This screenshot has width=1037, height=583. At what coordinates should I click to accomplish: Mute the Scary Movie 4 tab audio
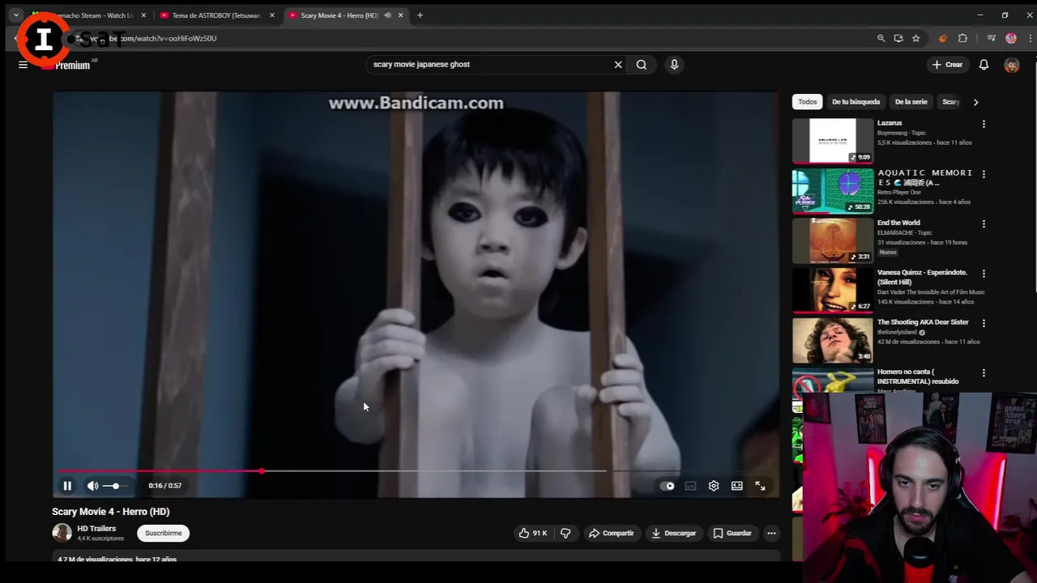pos(387,15)
